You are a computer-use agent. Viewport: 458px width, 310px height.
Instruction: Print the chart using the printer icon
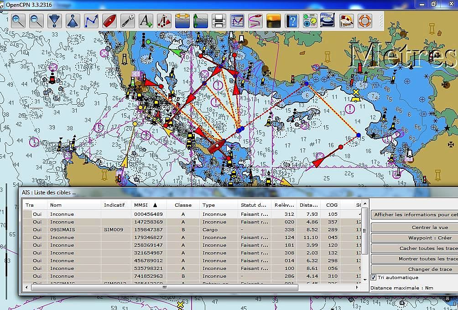pos(219,21)
